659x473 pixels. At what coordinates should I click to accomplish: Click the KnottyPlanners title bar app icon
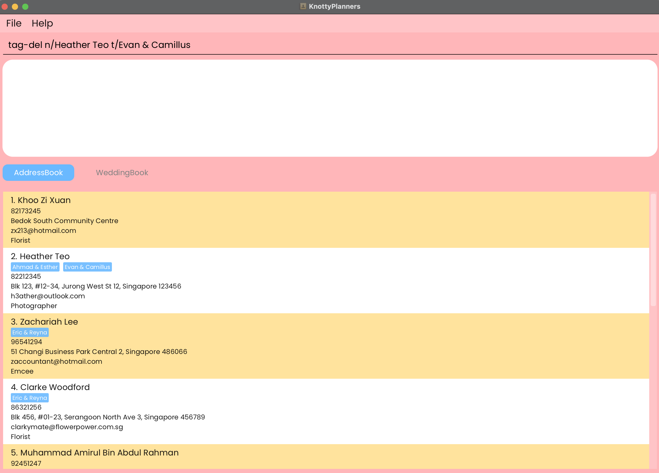pyautogui.click(x=303, y=6)
